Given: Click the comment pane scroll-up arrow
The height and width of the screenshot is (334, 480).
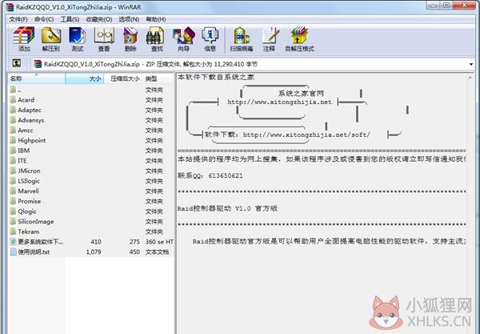Looking at the screenshot, I should [470, 78].
